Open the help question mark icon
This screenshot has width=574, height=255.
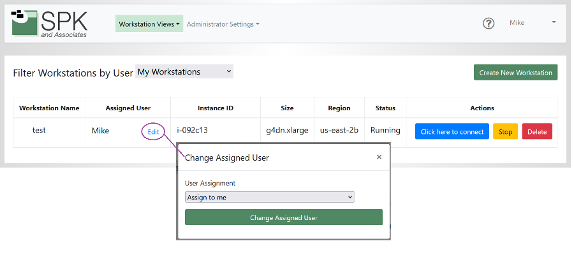click(489, 24)
